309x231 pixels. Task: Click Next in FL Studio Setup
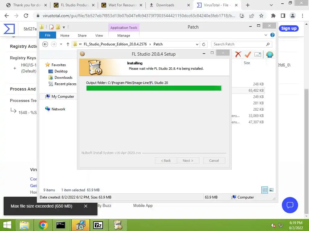coord(188,161)
